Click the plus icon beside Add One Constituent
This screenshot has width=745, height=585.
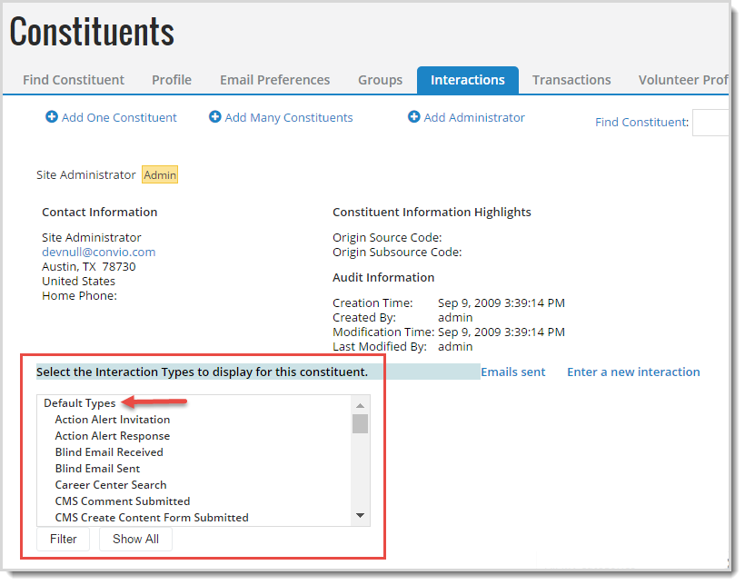tap(52, 117)
